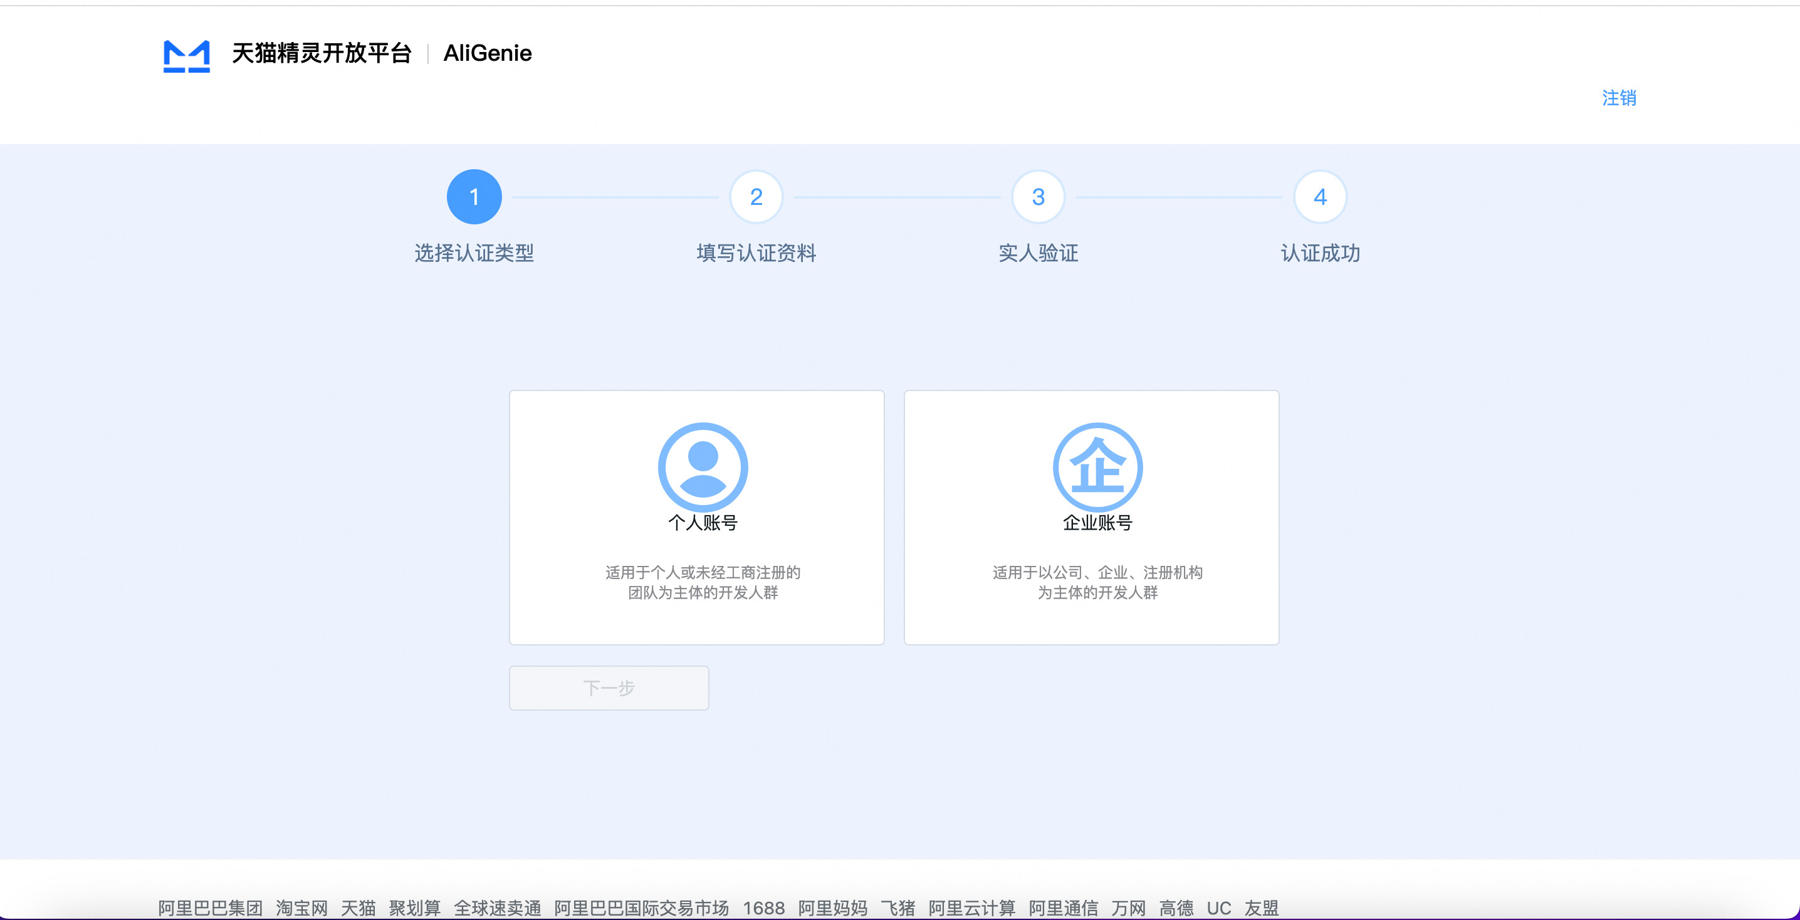Screen dimensions: 1800x920
Task: Click the 选择认证类型 step label
Action: [x=474, y=253]
